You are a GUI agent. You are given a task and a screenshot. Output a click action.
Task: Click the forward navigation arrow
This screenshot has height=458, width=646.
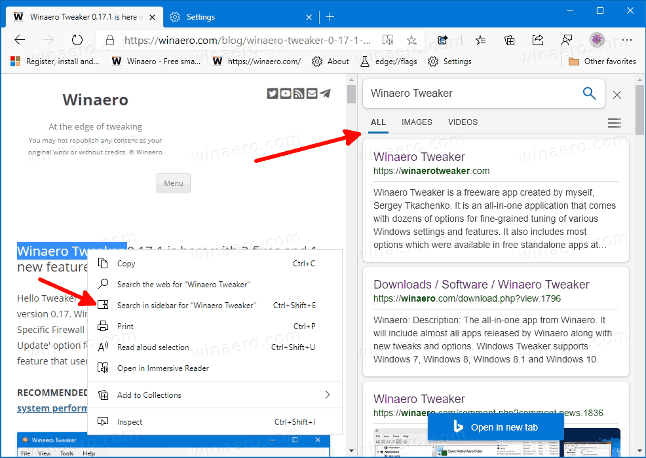coord(48,40)
